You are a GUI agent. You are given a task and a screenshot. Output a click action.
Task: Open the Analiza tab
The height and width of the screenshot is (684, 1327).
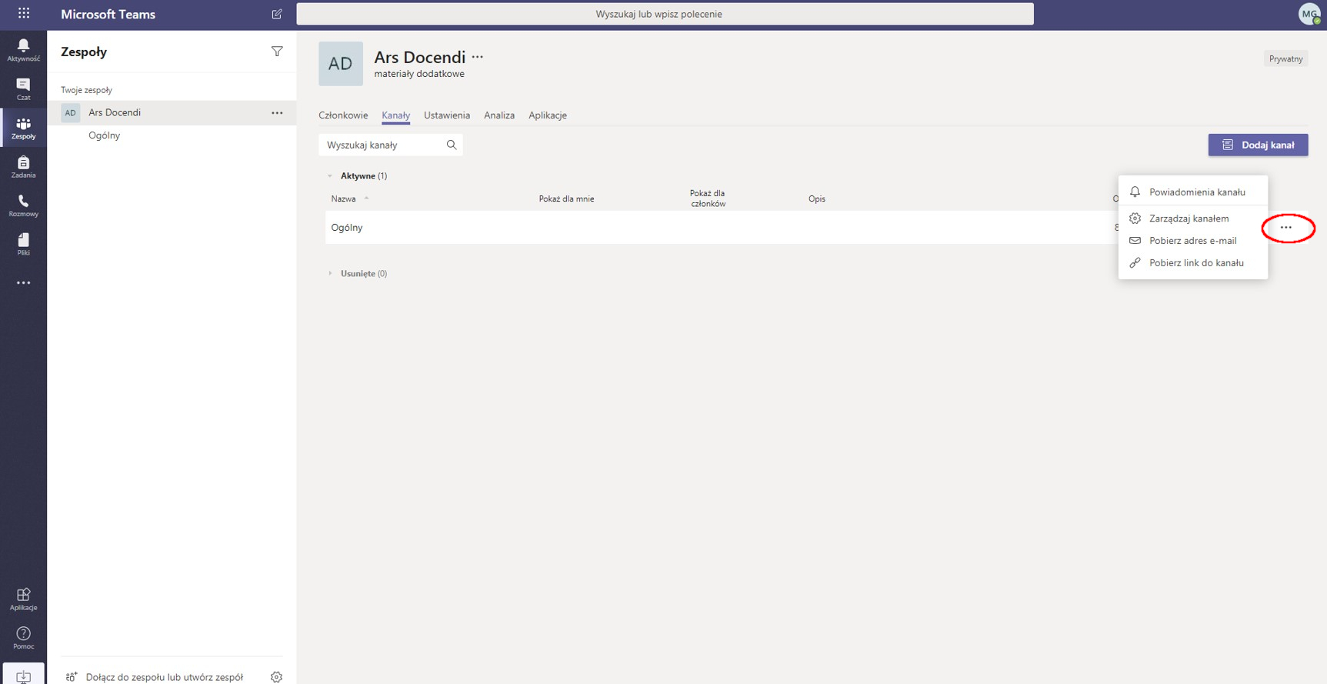[499, 115]
